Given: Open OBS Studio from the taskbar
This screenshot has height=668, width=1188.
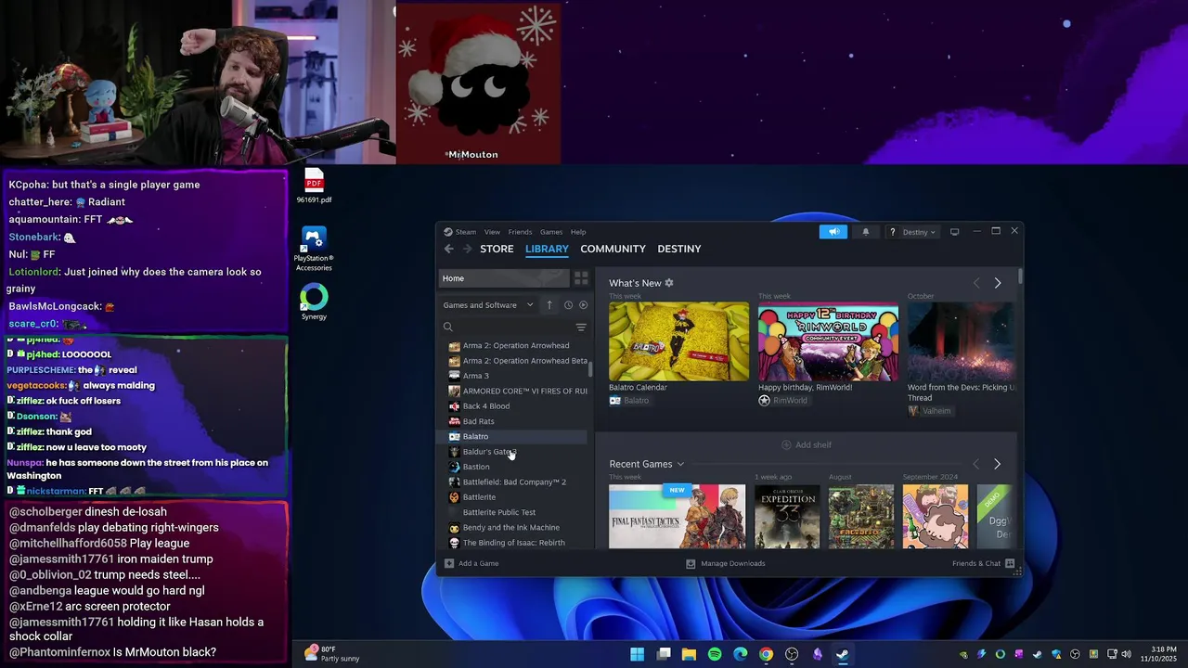Looking at the screenshot, I should point(792,654).
